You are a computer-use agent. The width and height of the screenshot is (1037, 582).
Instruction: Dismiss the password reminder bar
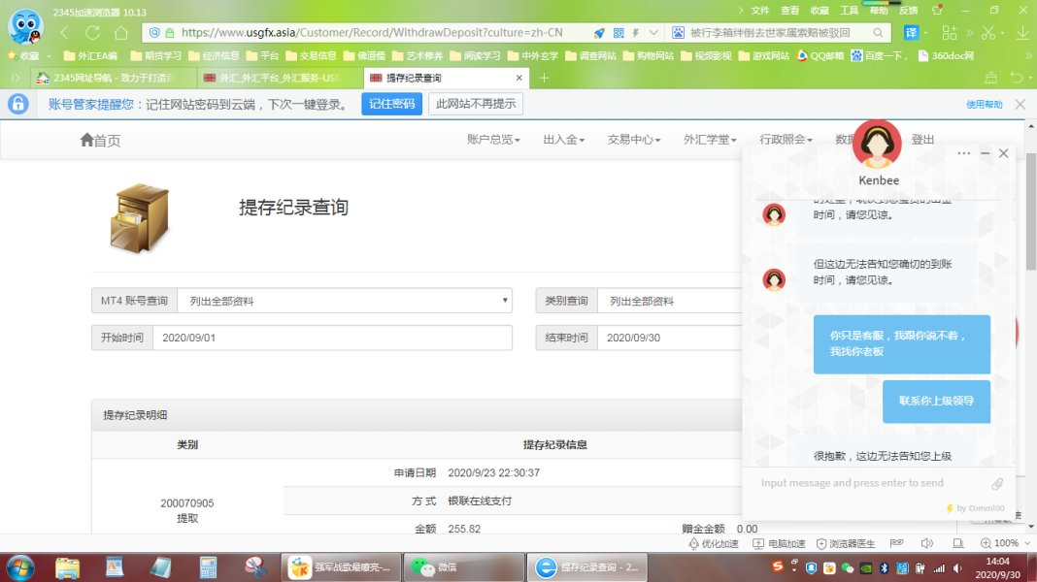[1020, 104]
